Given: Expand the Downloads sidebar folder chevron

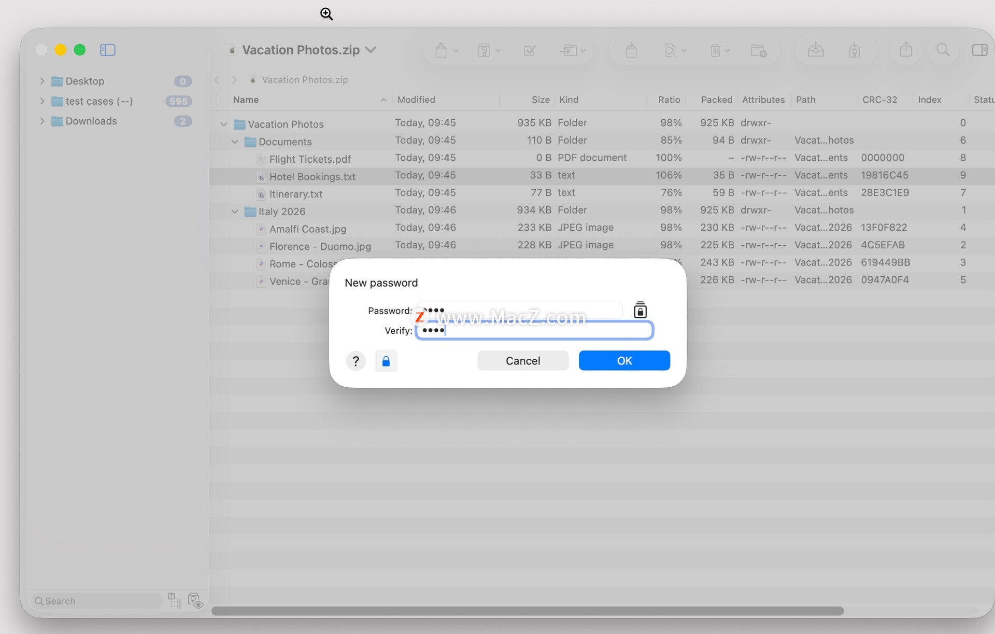Looking at the screenshot, I should (x=42, y=121).
